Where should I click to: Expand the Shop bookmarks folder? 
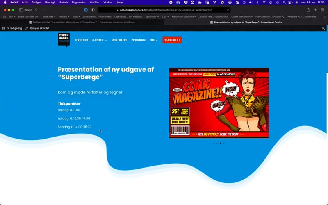pos(76,16)
